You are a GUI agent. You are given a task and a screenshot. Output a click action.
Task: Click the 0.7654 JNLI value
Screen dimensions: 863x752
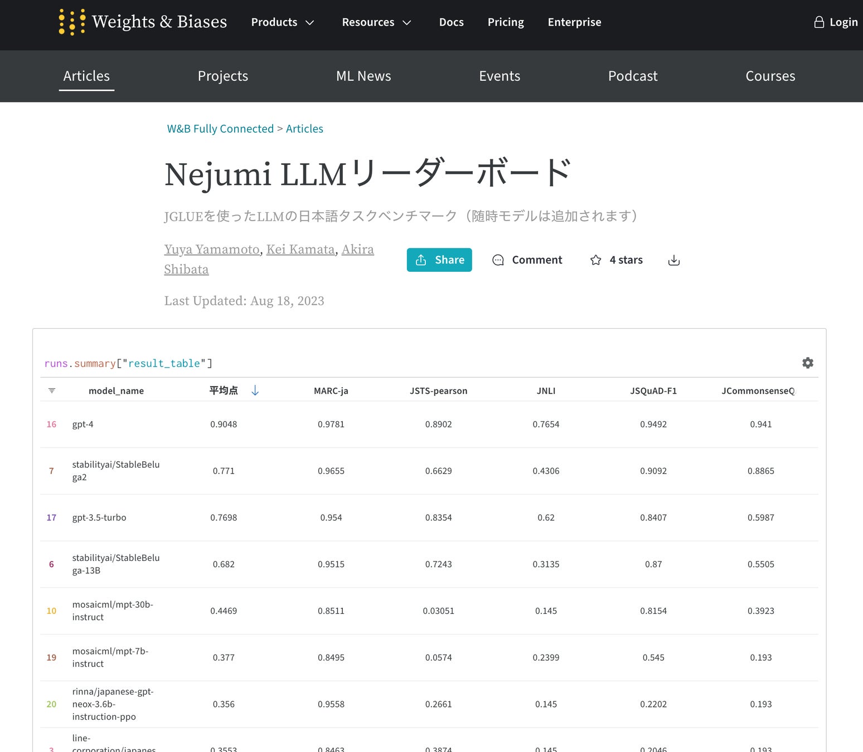coord(546,424)
